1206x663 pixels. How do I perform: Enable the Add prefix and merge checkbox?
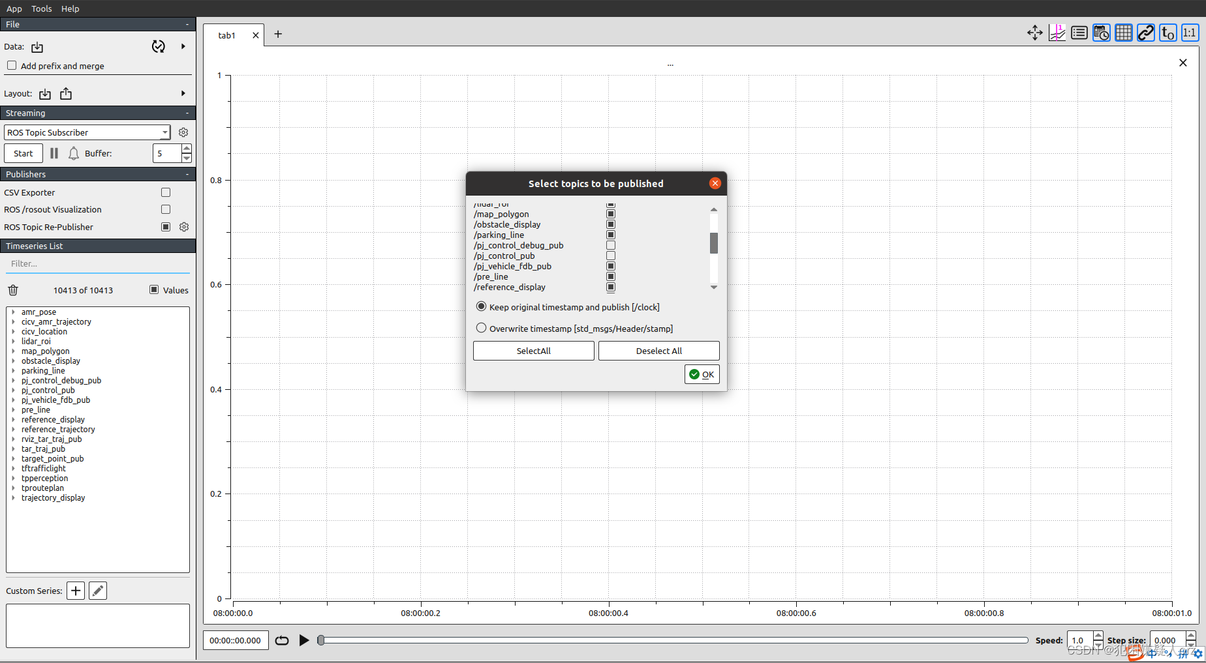click(11, 65)
